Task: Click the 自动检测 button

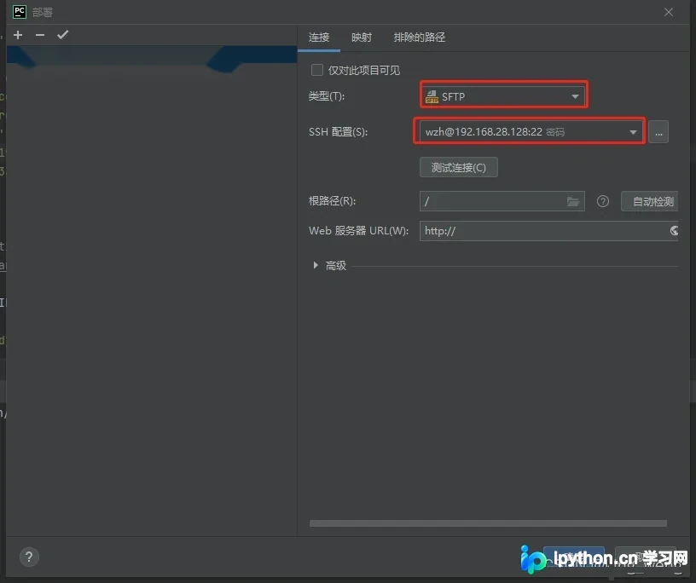Action: point(650,201)
